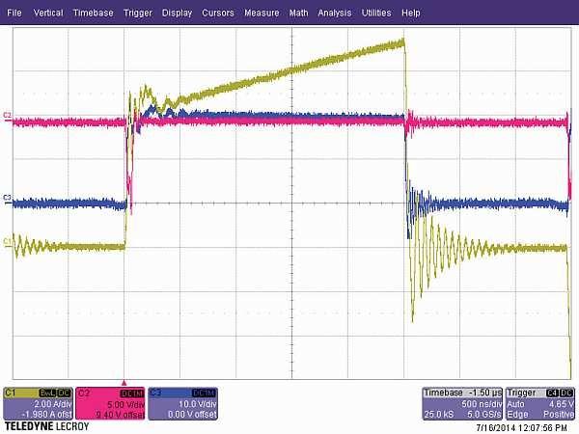
Task: Select the C3 ground marker on grid edge
Action: point(8,198)
